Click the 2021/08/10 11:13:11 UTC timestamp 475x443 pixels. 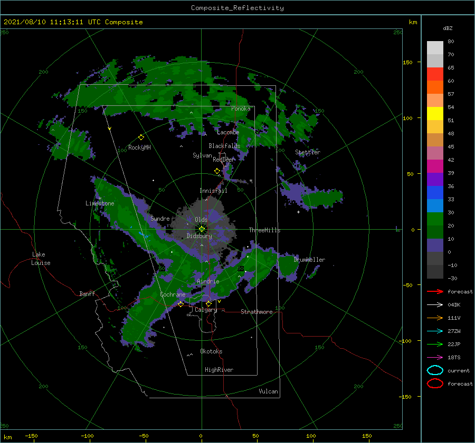(73, 22)
